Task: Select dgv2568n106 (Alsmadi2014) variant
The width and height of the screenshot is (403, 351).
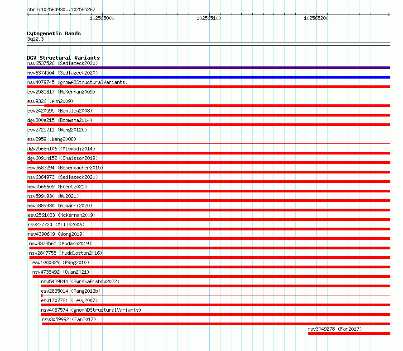Action: point(61,149)
